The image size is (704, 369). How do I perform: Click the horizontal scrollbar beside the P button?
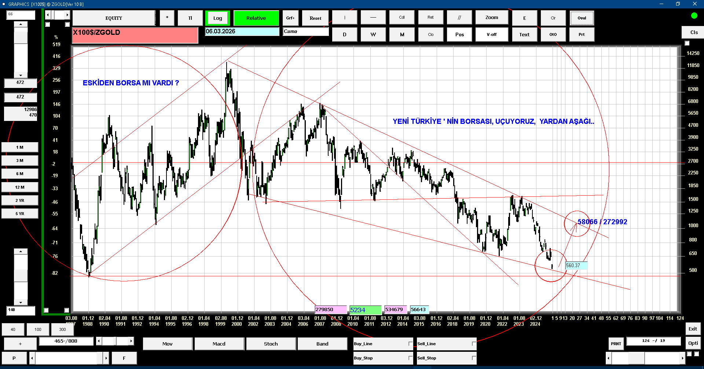[x=69, y=358]
